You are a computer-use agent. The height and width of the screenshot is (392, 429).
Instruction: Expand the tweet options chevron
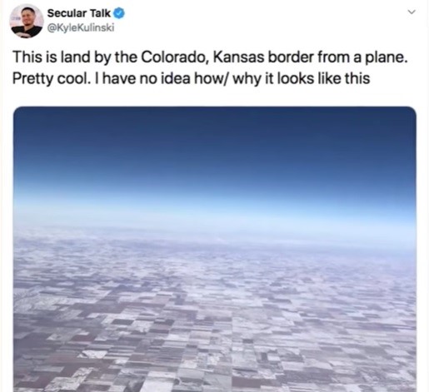pos(412,12)
